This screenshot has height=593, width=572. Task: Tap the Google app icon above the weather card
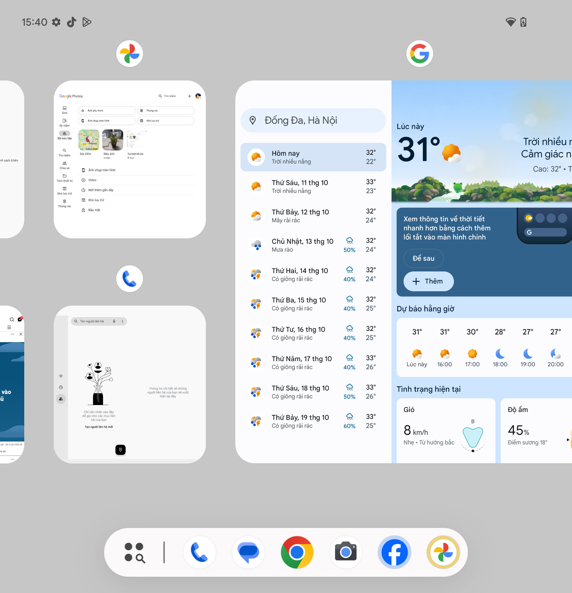pos(419,53)
